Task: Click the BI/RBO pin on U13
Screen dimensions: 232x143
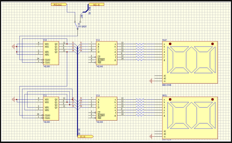Action: click(x=101, y=115)
